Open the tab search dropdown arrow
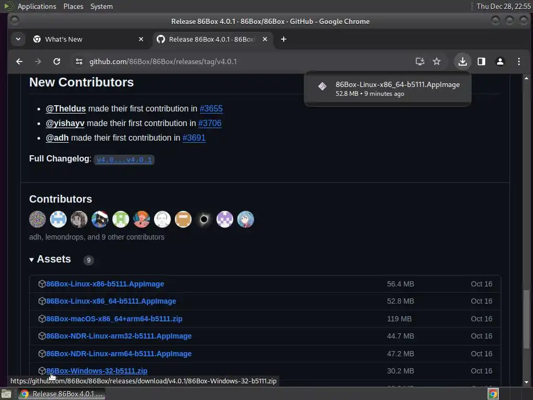 coord(18,39)
